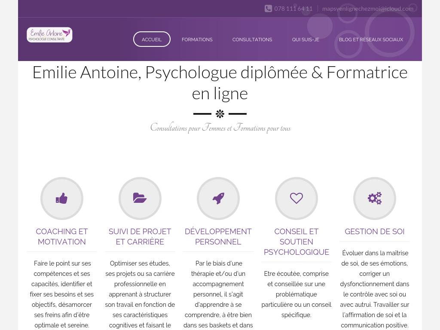Open the Qui suis-je page
This screenshot has width=440, height=330.
tap(306, 40)
